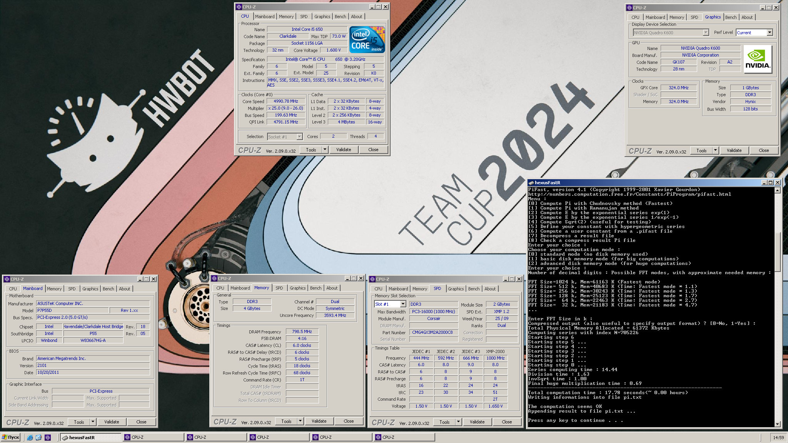Click the Uncore Frequency 3593.4 MHz value
Image resolution: width=788 pixels, height=443 pixels.
(x=335, y=315)
